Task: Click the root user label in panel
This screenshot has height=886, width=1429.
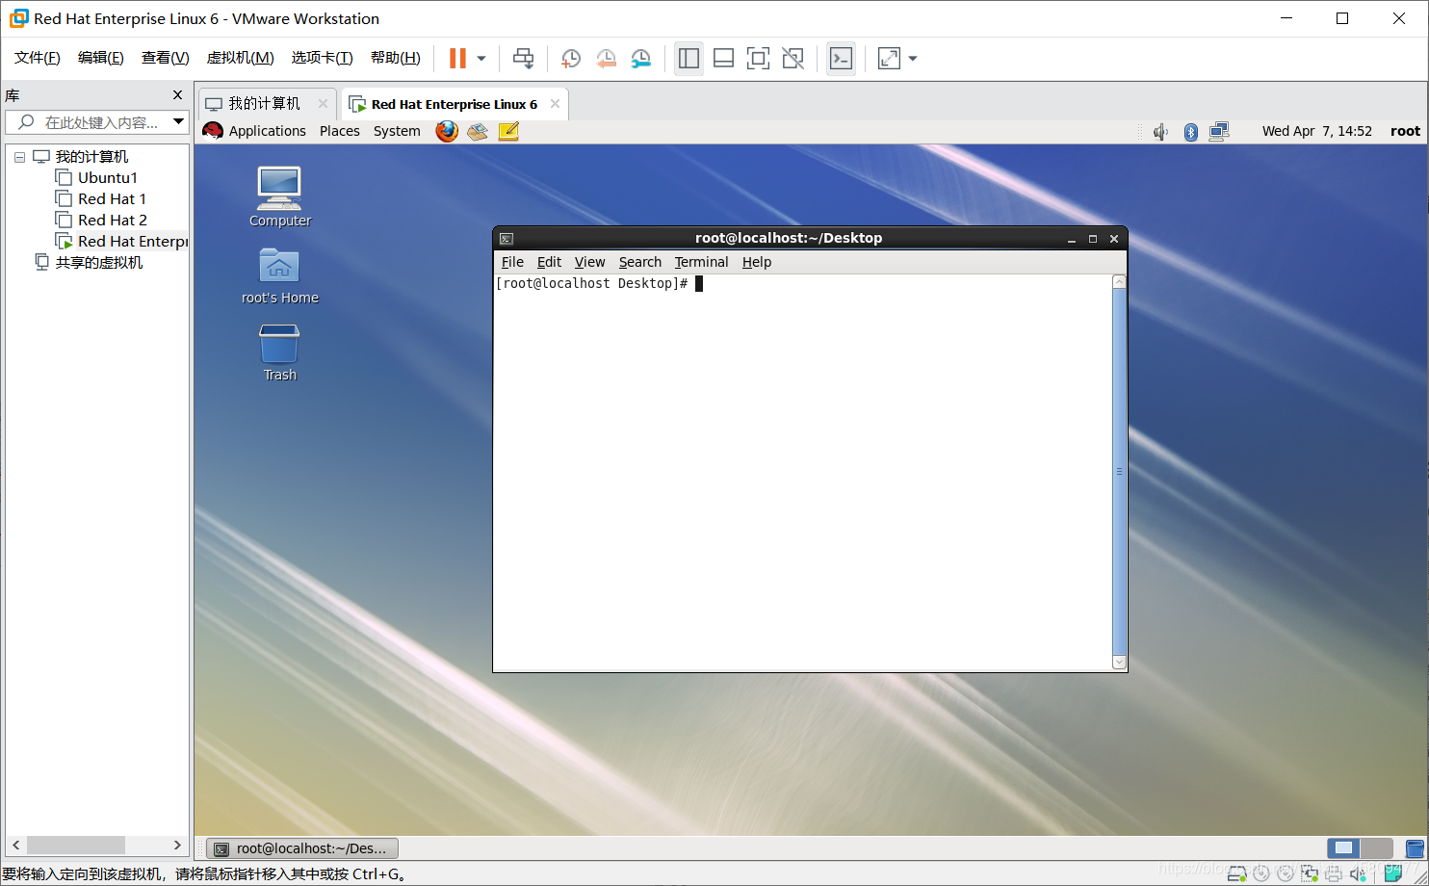Action: [1405, 131]
